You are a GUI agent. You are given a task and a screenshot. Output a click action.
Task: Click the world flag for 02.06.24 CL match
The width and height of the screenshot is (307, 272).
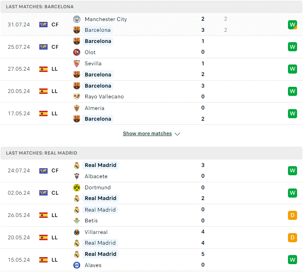click(43, 193)
